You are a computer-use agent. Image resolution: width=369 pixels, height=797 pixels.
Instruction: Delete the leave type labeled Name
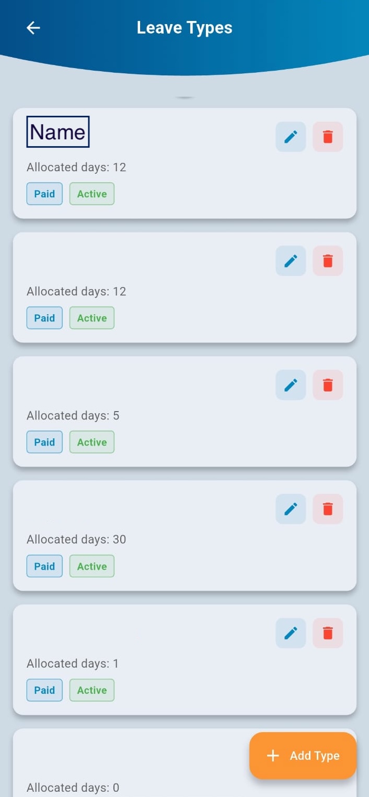click(x=328, y=137)
